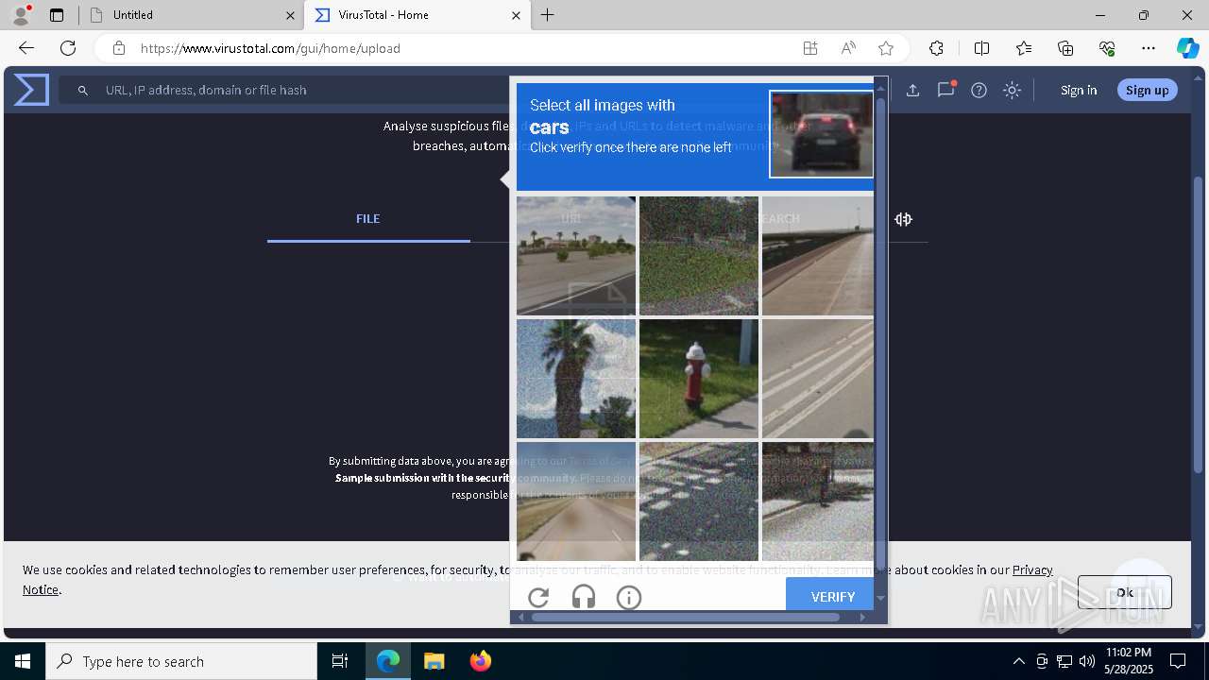This screenshot has height=680, width=1209.
Task: Open the favorites list icon
Action: click(x=1024, y=48)
